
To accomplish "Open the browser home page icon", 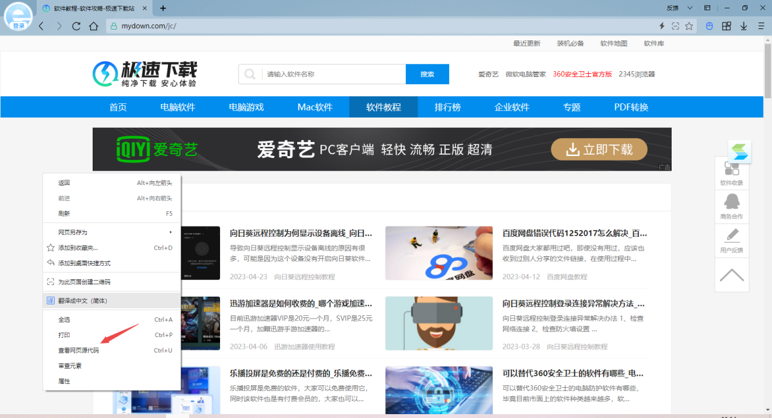I will coord(94,26).
